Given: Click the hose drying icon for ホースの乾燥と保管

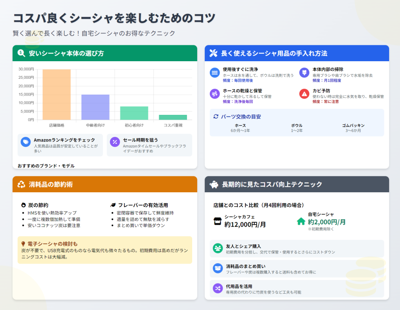Looking at the screenshot, I should tap(214, 94).
